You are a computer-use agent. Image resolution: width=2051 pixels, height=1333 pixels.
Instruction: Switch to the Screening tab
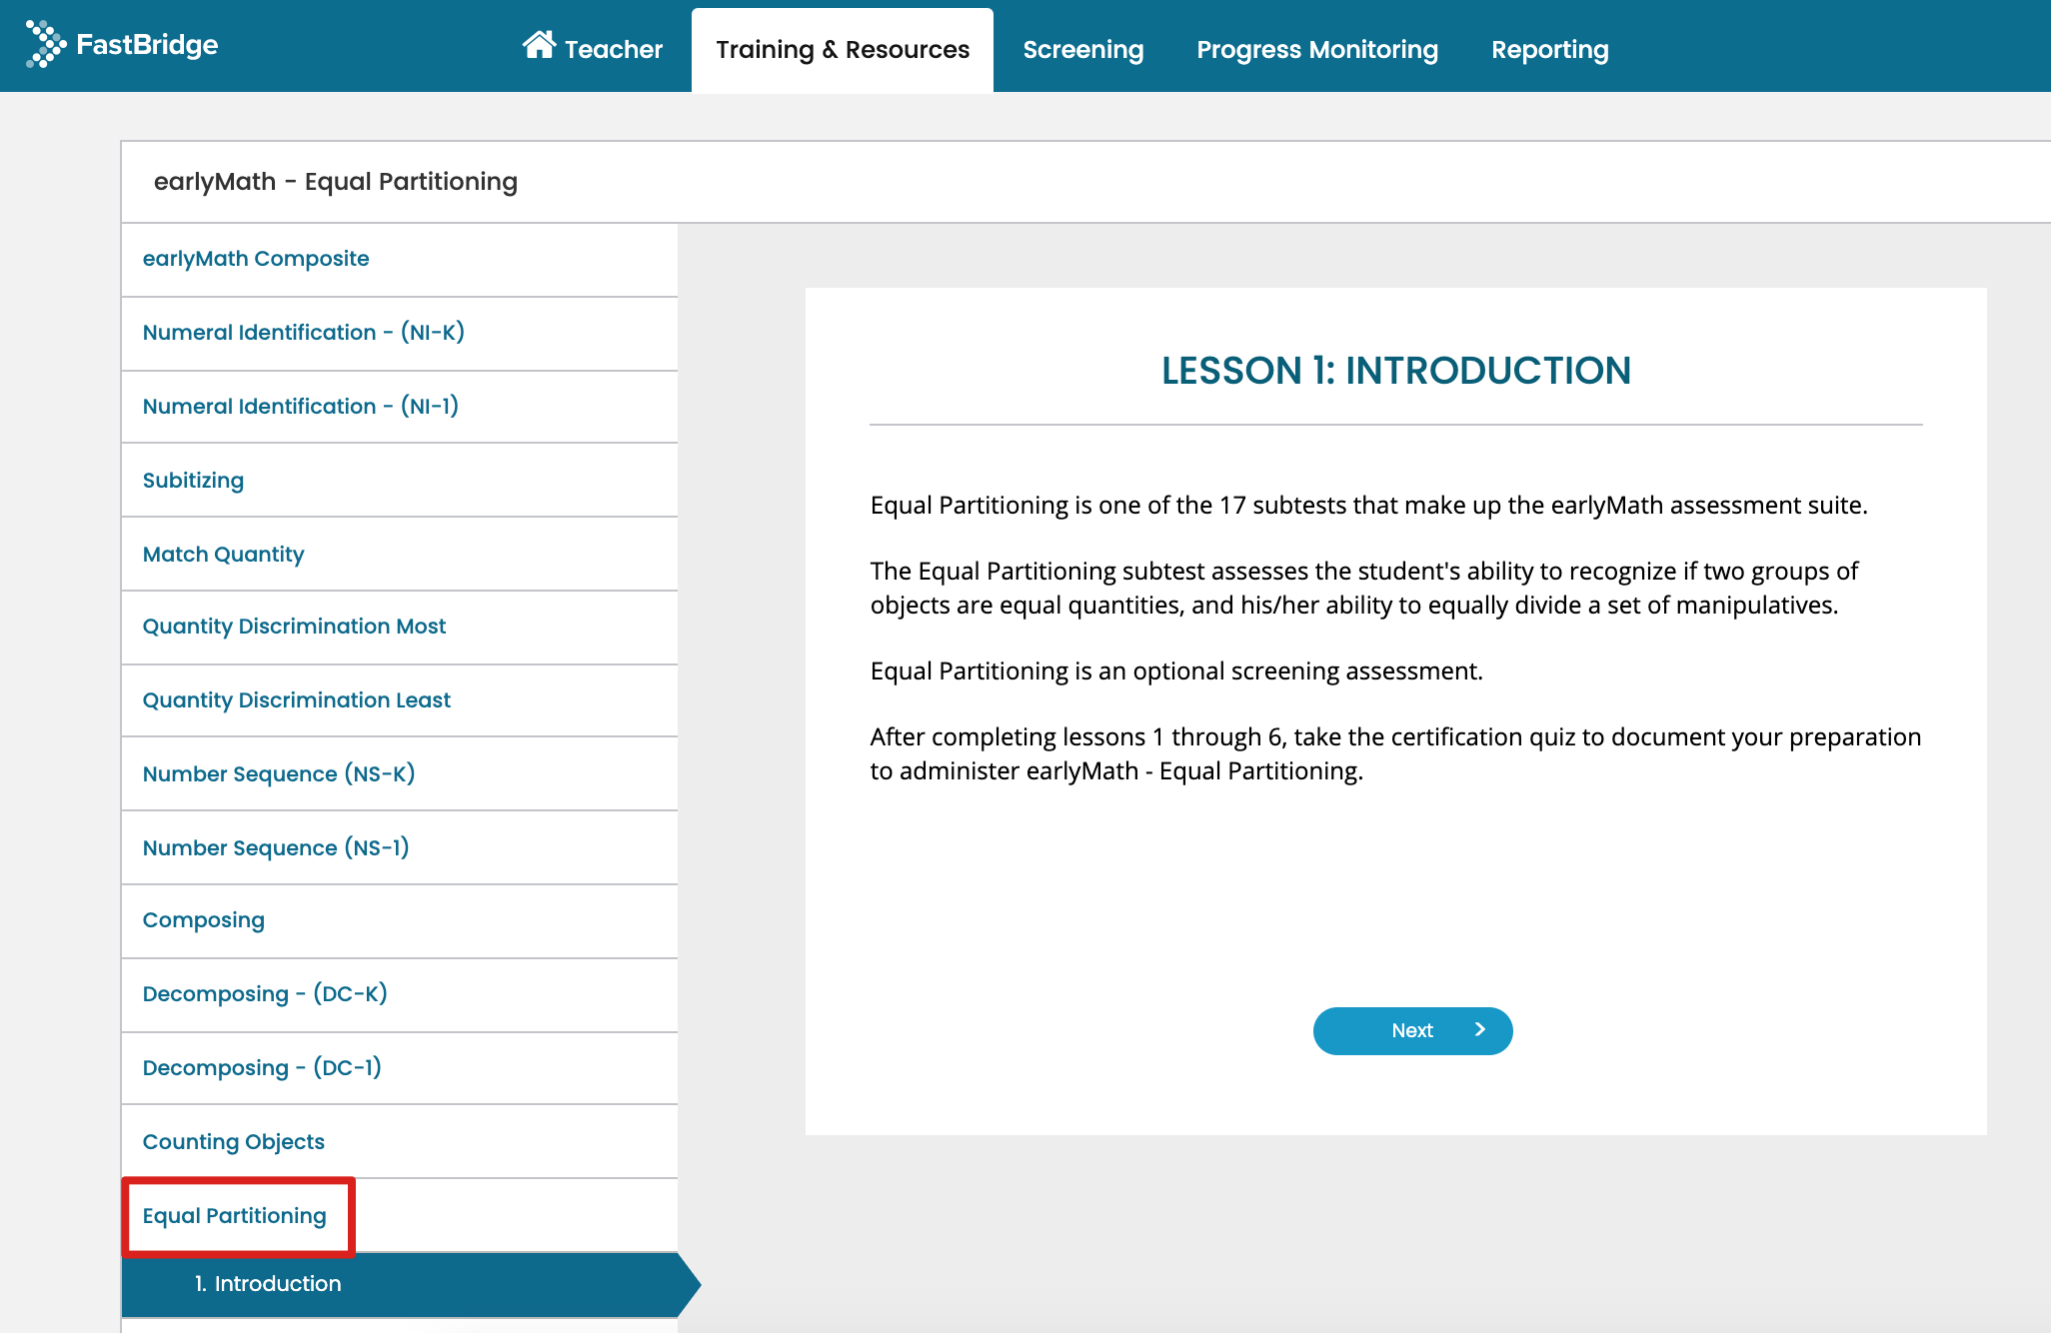pyautogui.click(x=1083, y=49)
